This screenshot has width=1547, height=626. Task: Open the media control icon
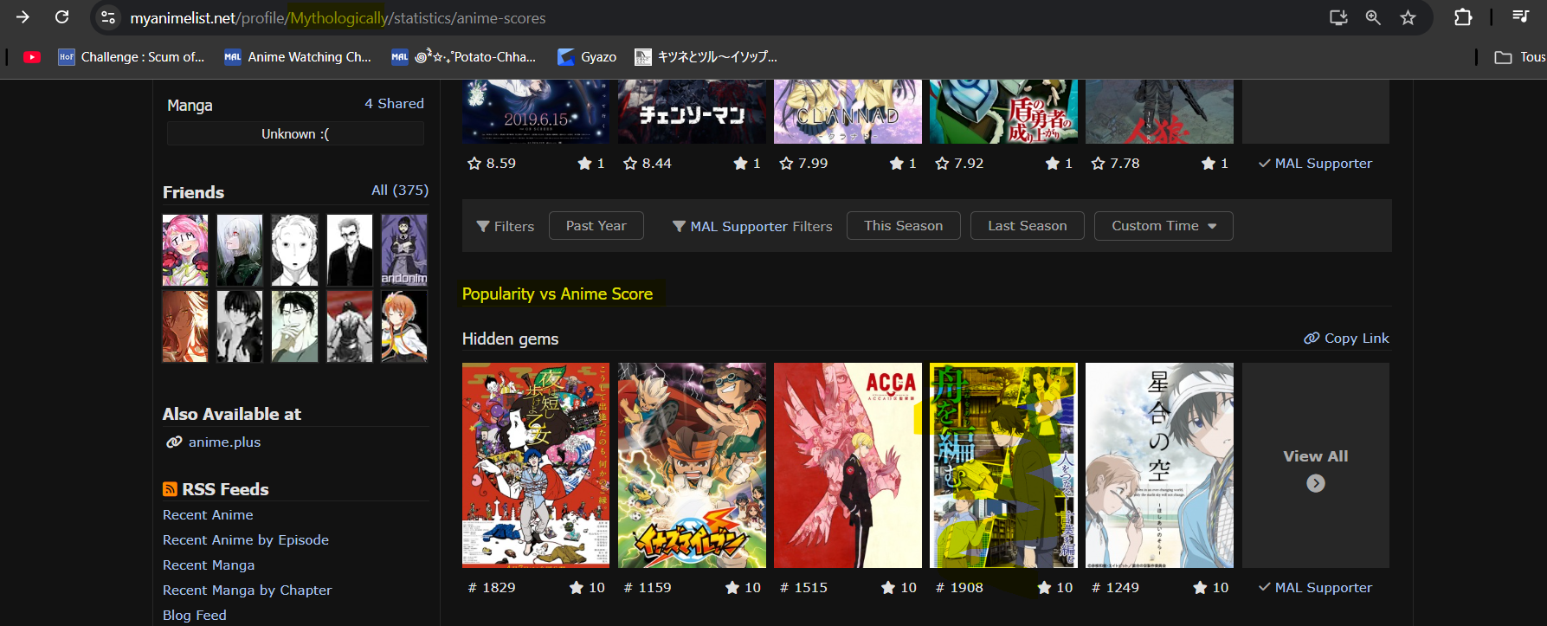click(1520, 17)
